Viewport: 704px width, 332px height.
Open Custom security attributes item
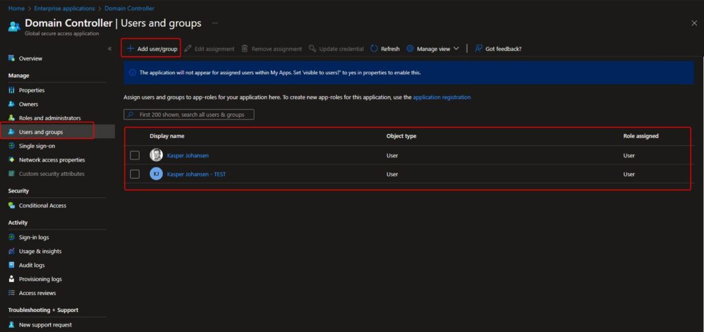[x=52, y=174]
